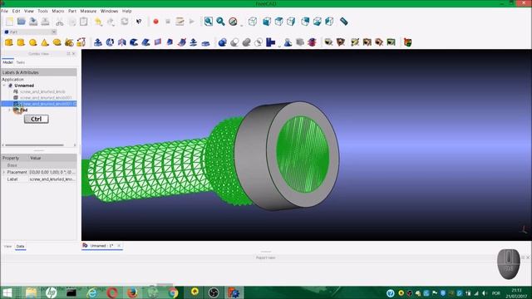This screenshot has width=532, height=299.
Task: Print the document
Action: tap(45, 22)
